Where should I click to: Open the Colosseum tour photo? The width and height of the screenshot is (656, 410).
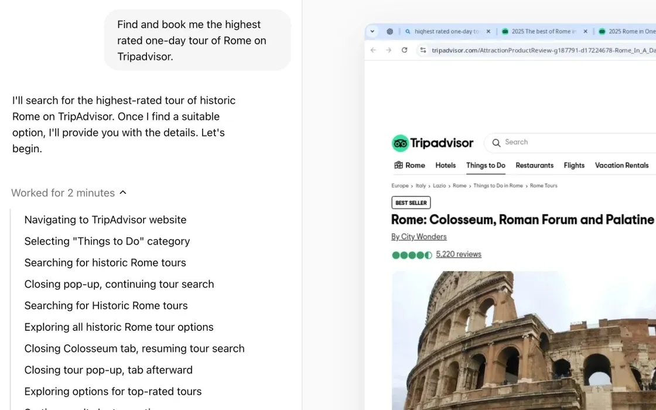(x=524, y=340)
